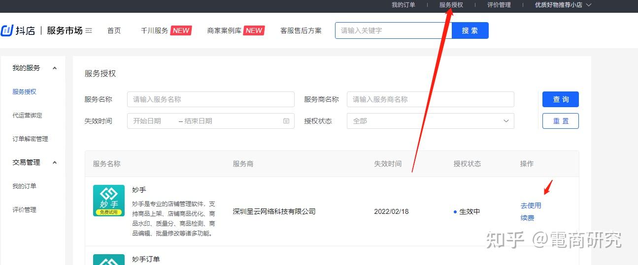The image size is (638, 265).
Task: Click the 结束日期 date field
Action: (x=199, y=121)
